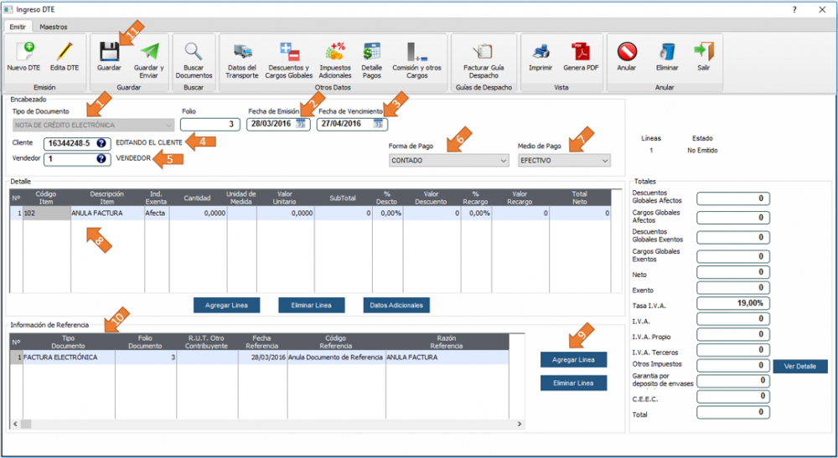Click the Folio input field
Screen dimensions: 838x458
[209, 124]
